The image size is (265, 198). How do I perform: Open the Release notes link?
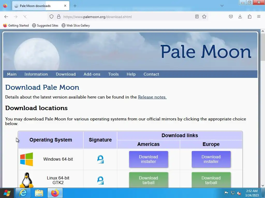pos(152,97)
